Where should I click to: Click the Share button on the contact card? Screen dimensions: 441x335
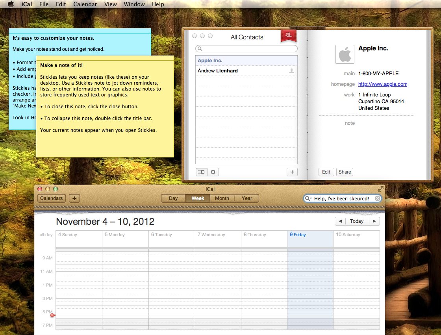[x=345, y=172]
